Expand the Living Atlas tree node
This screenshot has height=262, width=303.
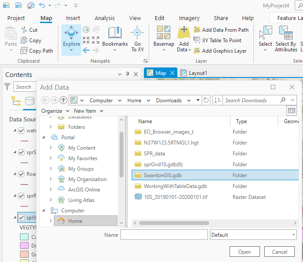click(x=51, y=200)
